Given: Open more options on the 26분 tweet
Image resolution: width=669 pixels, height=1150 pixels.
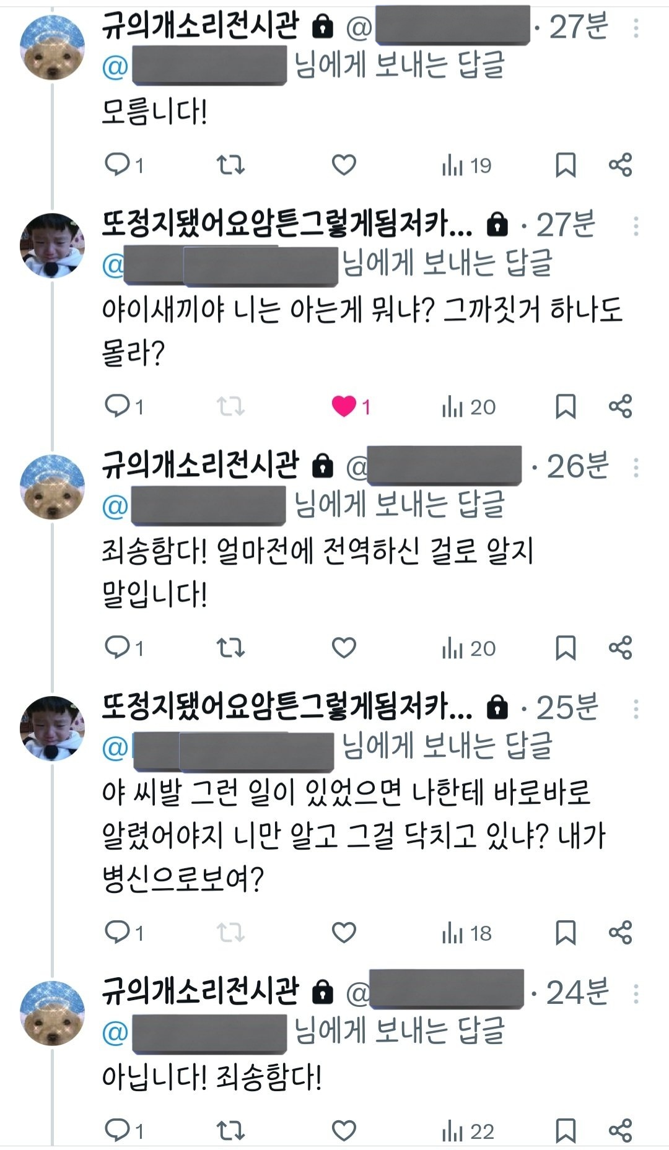Looking at the screenshot, I should coord(636,468).
